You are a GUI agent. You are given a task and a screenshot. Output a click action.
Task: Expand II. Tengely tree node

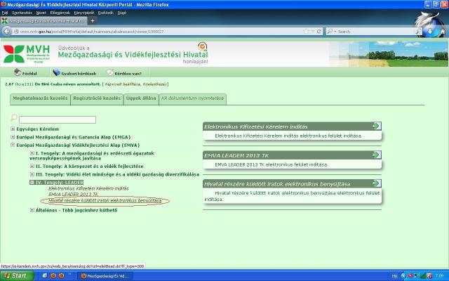tap(32, 166)
